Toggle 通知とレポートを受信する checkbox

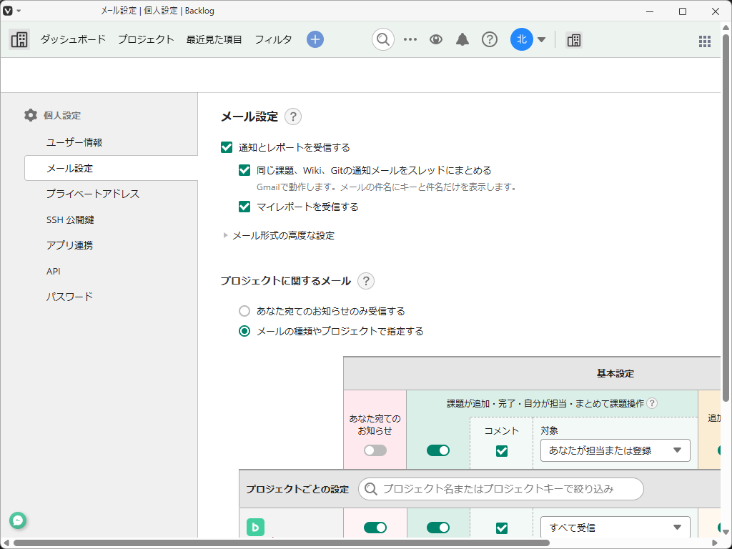(x=227, y=147)
